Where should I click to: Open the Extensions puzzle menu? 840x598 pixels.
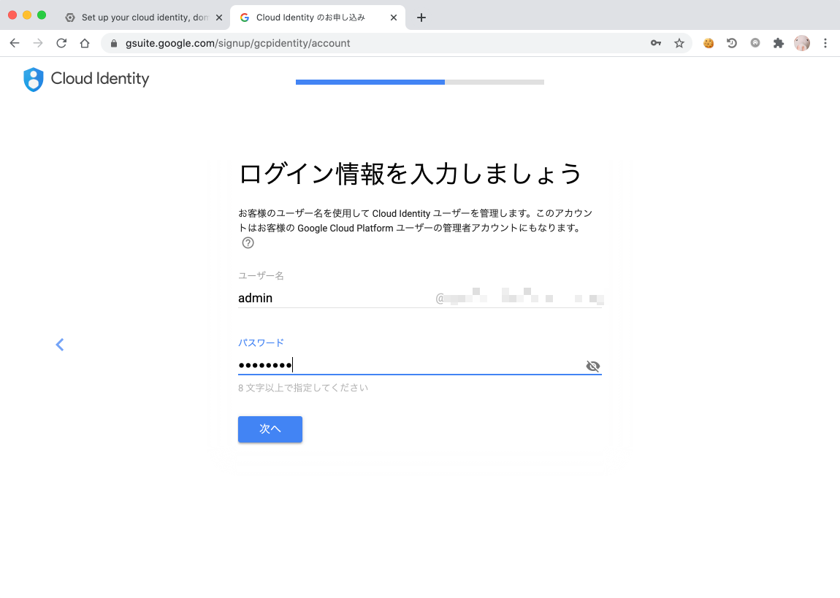click(x=779, y=43)
